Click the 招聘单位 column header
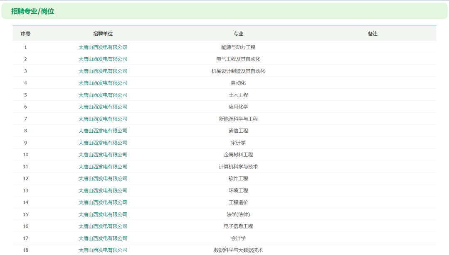Screen dimensions: 449x255 [103, 34]
